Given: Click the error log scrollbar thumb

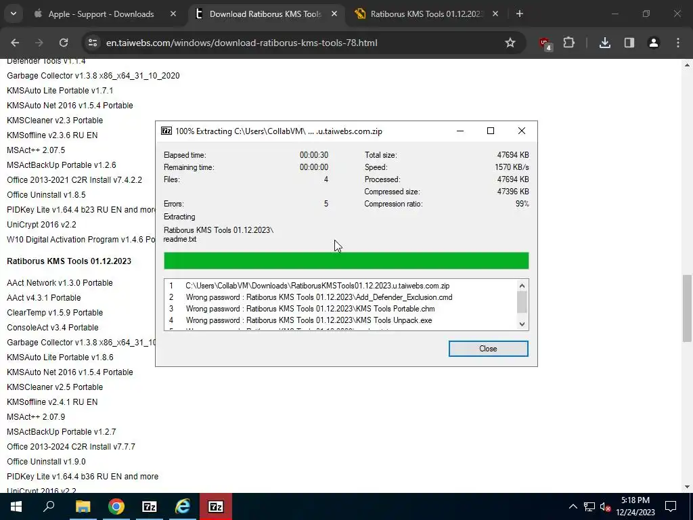Looking at the screenshot, I should pyautogui.click(x=522, y=302).
